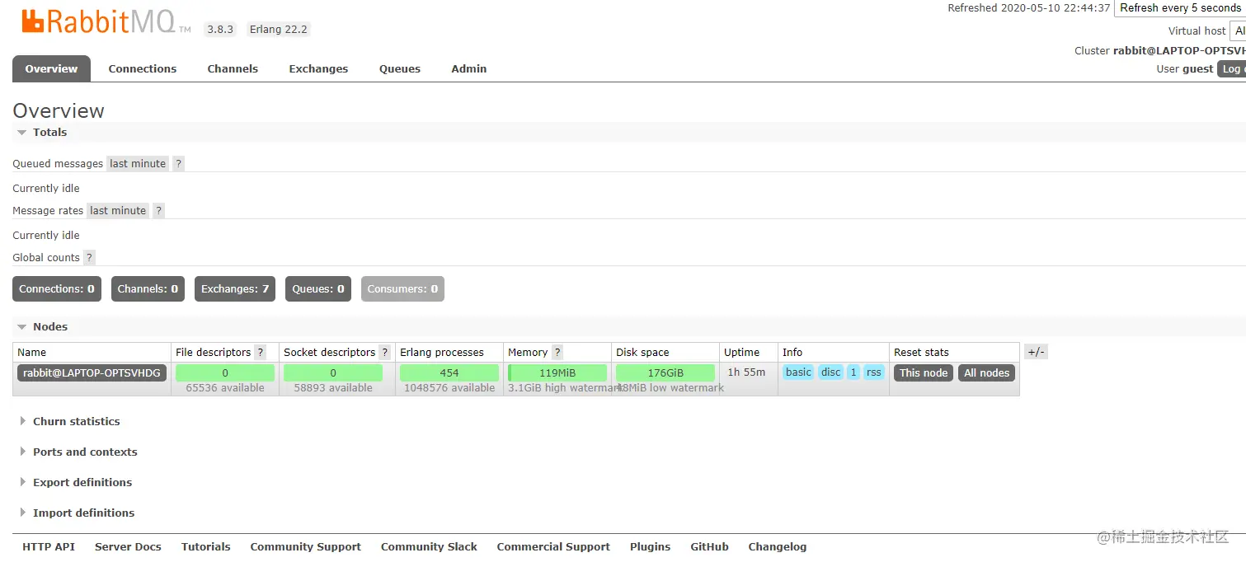Viewport: 1246px width, 562px height.
Task: Click the basic info tag
Action: click(798, 372)
